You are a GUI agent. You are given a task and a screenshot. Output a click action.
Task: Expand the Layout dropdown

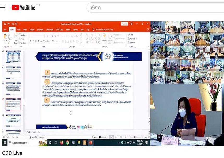[23, 35]
